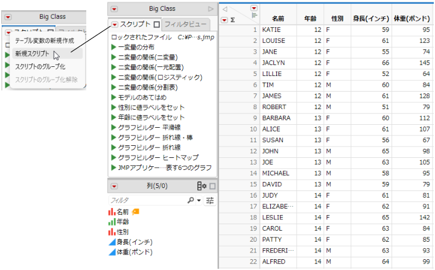This screenshot has height=270, width=435.
Task: Click the PATTY name cell
Action: [278, 239]
